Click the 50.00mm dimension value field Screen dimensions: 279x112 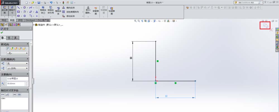(x=16, y=84)
